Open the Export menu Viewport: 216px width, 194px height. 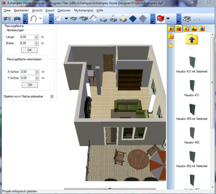pyautogui.click(x=50, y=11)
